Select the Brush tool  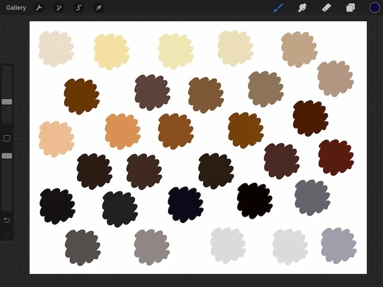[279, 8]
